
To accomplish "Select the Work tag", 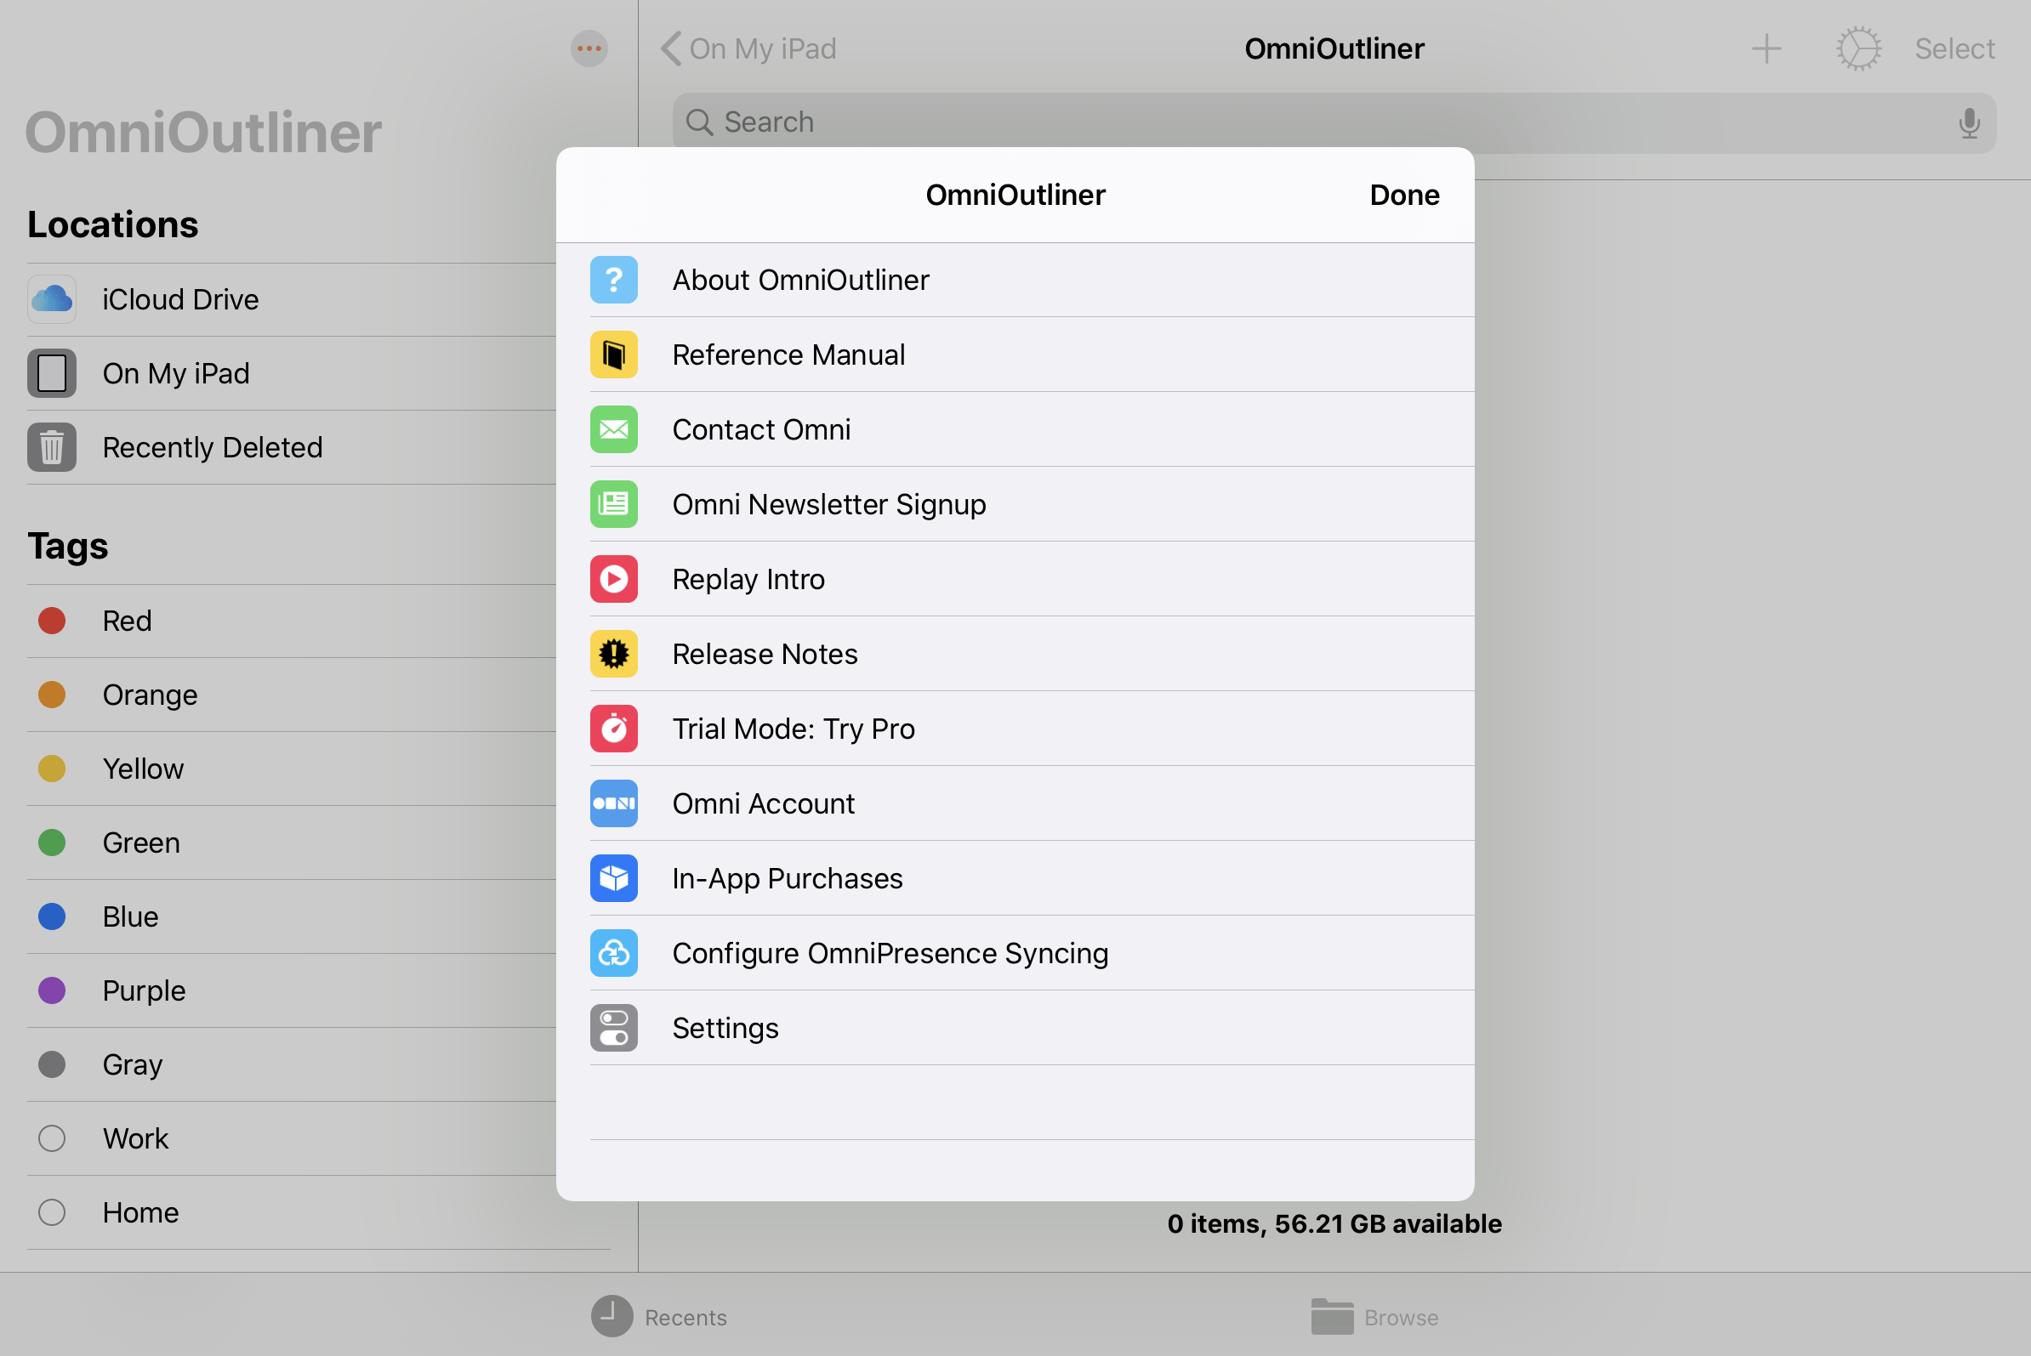I will [x=134, y=1138].
